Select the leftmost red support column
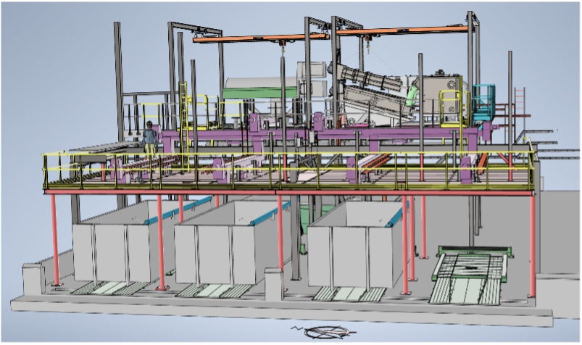Screen dimensions: 582x345 pyautogui.click(x=54, y=238)
